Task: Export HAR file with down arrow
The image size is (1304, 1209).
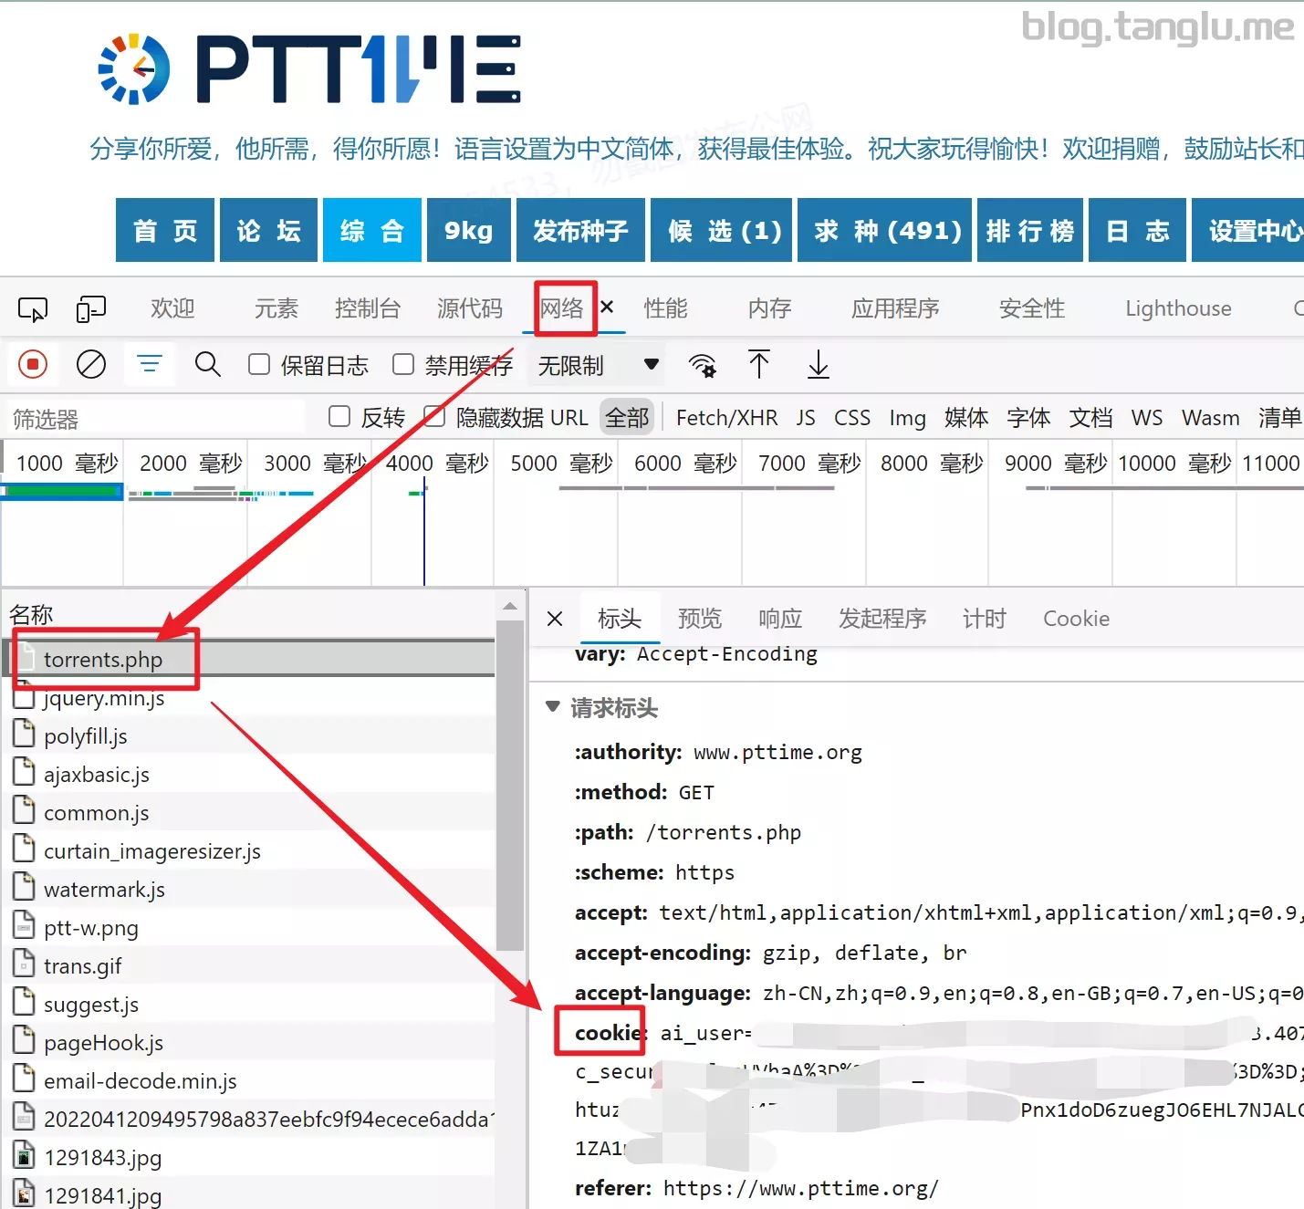Action: coord(819,365)
